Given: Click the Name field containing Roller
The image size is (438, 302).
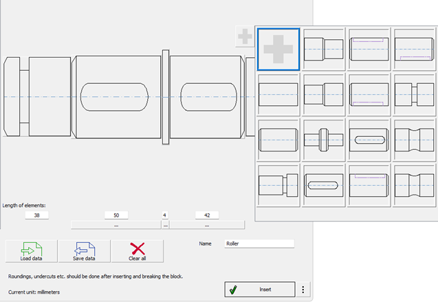Looking at the screenshot, I should [x=258, y=244].
